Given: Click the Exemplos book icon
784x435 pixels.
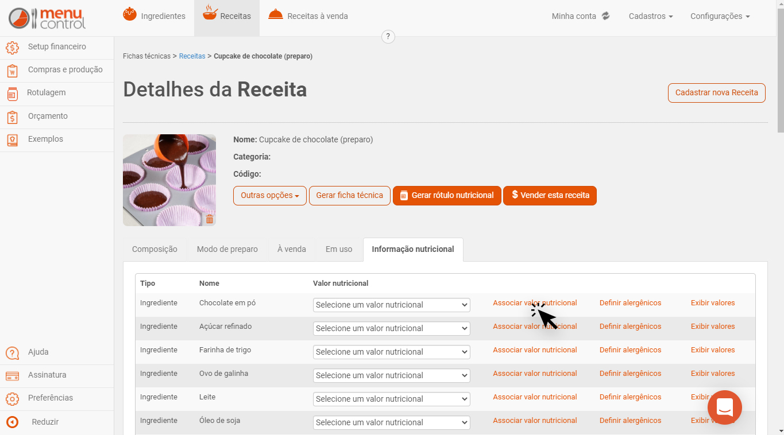Looking at the screenshot, I should [x=12, y=139].
